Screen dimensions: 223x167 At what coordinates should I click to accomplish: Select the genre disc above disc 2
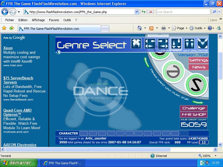tap(173, 71)
